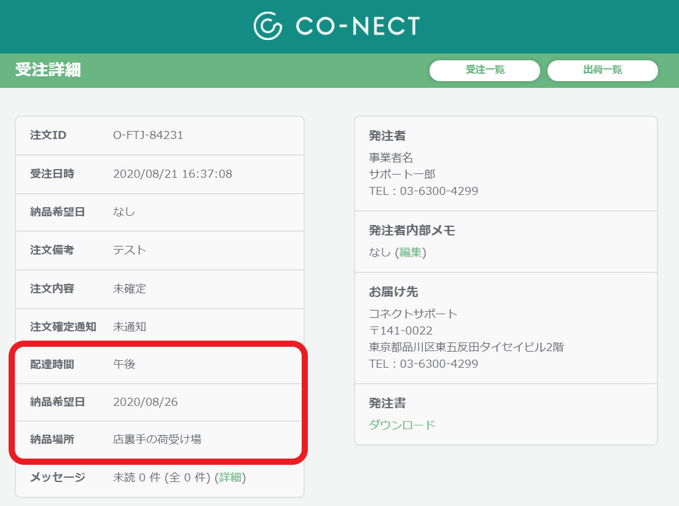Click the CO-NECT logo icon
The height and width of the screenshot is (506, 679).
tap(268, 26)
